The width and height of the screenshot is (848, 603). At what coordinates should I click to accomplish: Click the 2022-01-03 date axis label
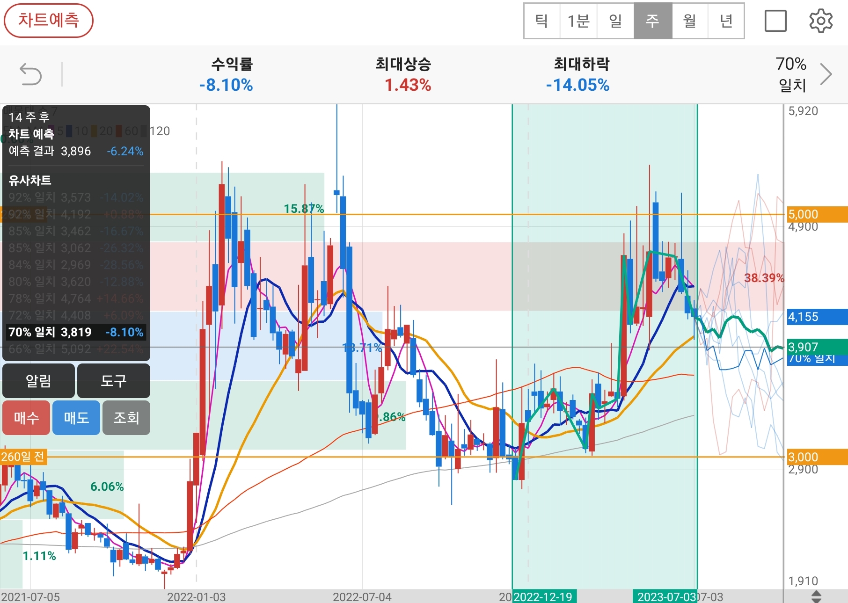pos(196,597)
